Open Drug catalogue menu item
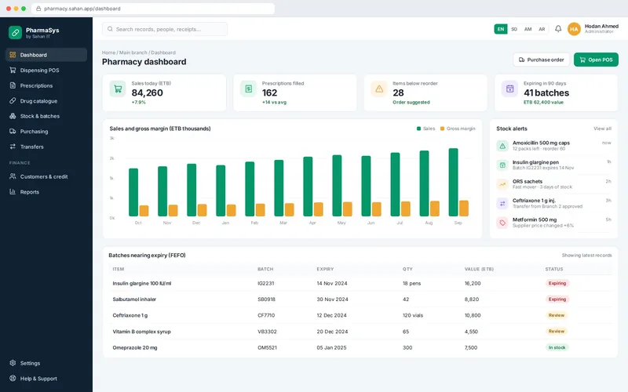Screen dimensions: 628x392 46,100
